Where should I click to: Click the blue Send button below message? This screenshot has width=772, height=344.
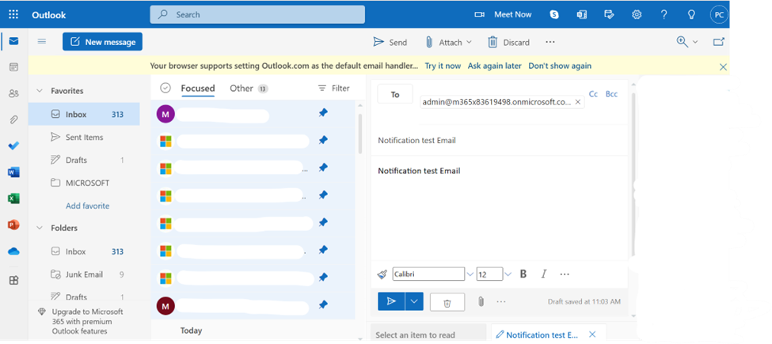coord(391,301)
